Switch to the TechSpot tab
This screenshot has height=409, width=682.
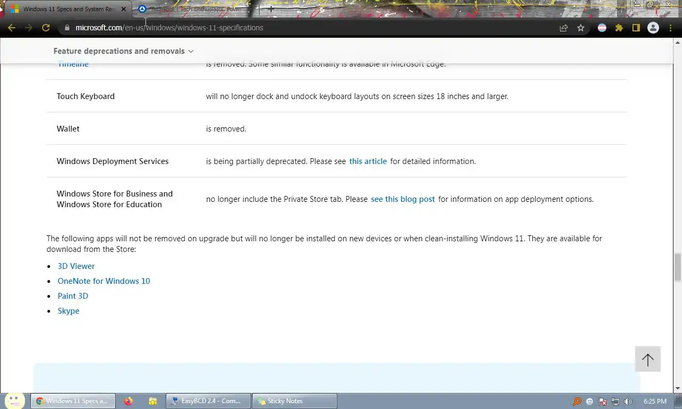[x=194, y=9]
